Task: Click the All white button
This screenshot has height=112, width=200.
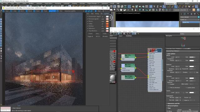Action: 105,36
